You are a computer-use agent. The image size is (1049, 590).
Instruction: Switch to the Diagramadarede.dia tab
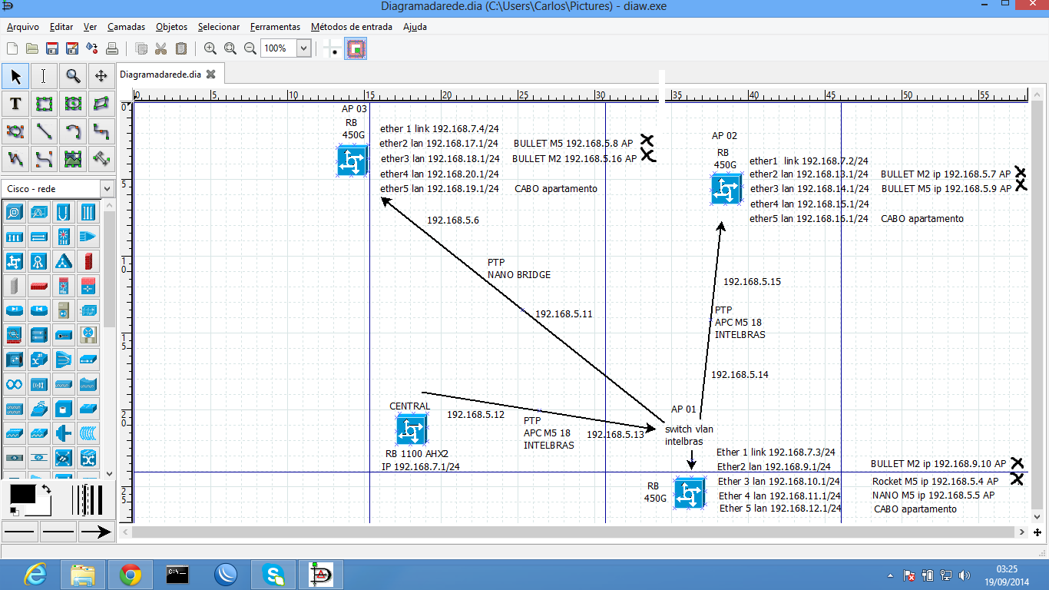coord(160,75)
